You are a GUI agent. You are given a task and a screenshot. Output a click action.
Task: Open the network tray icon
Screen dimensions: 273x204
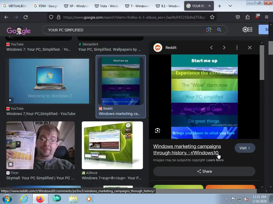(240, 199)
